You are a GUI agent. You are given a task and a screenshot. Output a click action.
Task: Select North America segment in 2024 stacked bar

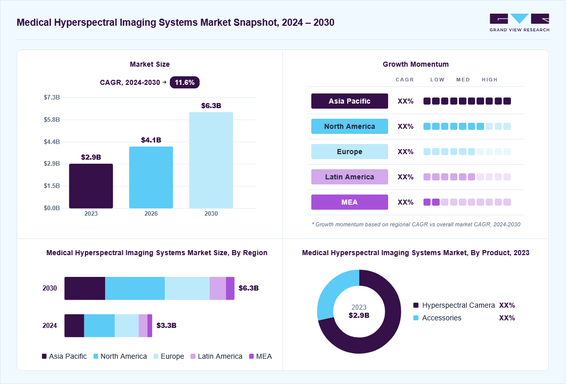click(100, 325)
